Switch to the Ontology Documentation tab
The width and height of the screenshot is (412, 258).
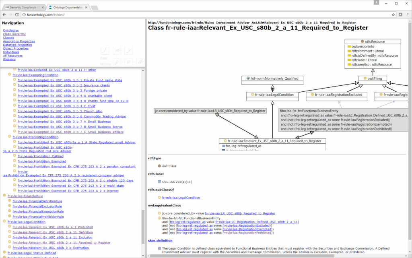[x=68, y=7]
